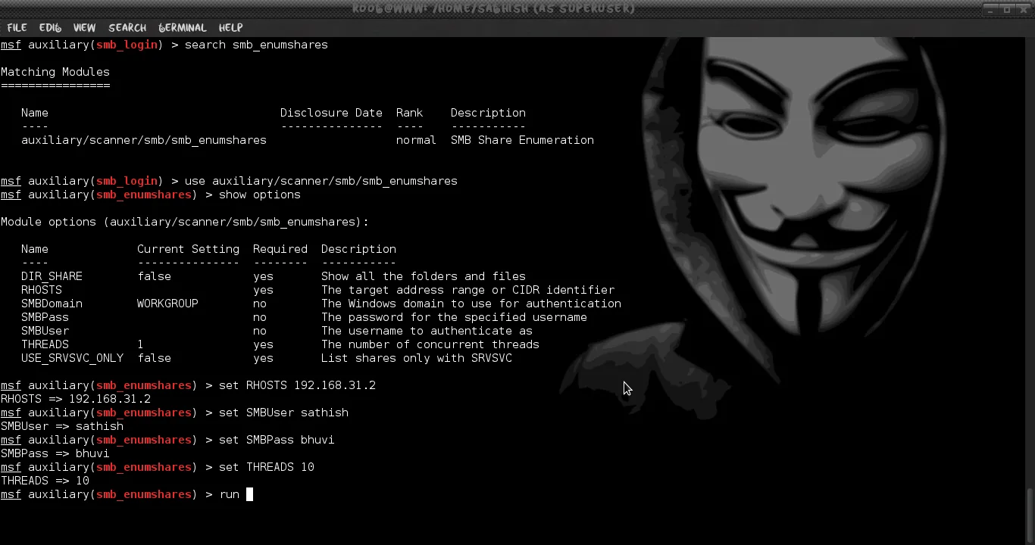This screenshot has height=545, width=1035.
Task: Click the 'set SMBUser sathish' command
Action: pos(283,413)
